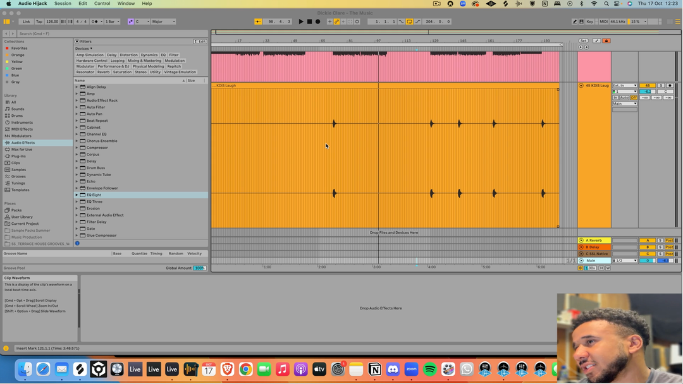This screenshot has height=384, width=683.
Task: Open the Major scale dropdown
Action: tap(163, 21)
